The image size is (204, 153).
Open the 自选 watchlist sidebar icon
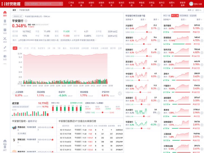coord(5,31)
